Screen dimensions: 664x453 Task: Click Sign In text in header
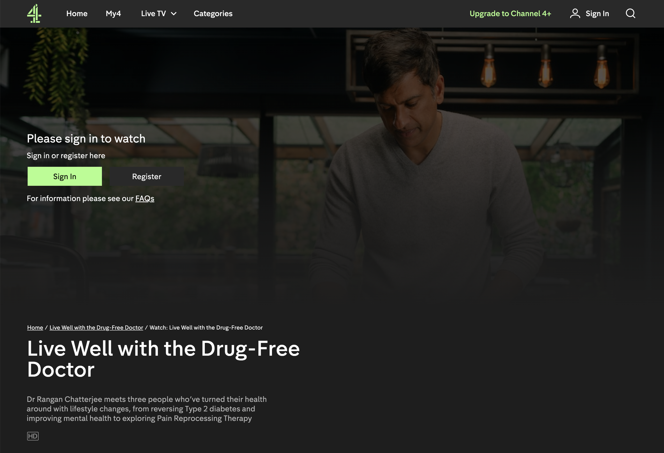point(597,14)
